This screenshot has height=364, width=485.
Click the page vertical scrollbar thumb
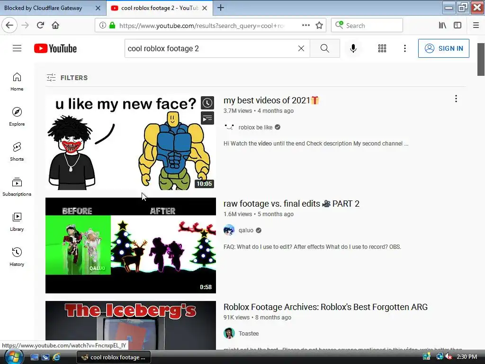click(x=481, y=59)
